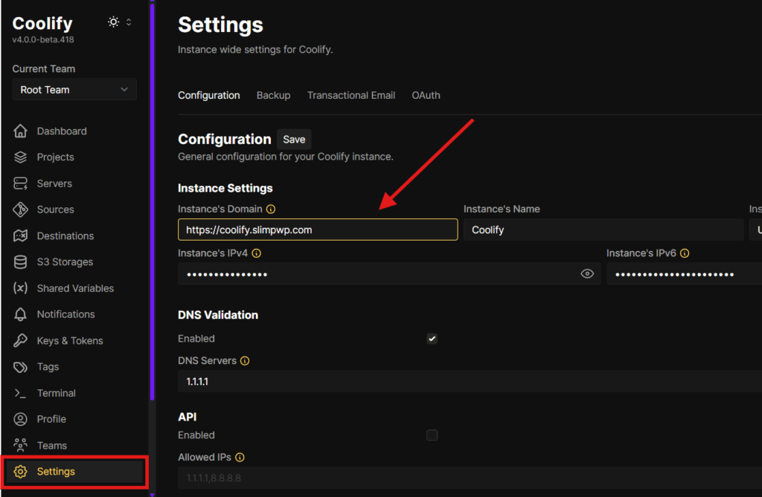Click the Sources git icon
Image resolution: width=762 pixels, height=497 pixels.
20,209
